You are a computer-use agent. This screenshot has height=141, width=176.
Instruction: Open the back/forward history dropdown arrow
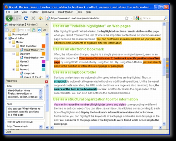click(x=20, y=18)
